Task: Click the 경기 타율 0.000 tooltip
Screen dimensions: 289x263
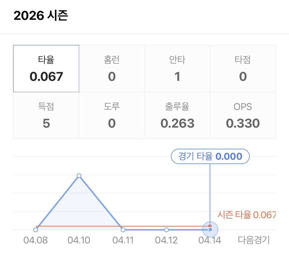Action: click(x=210, y=156)
